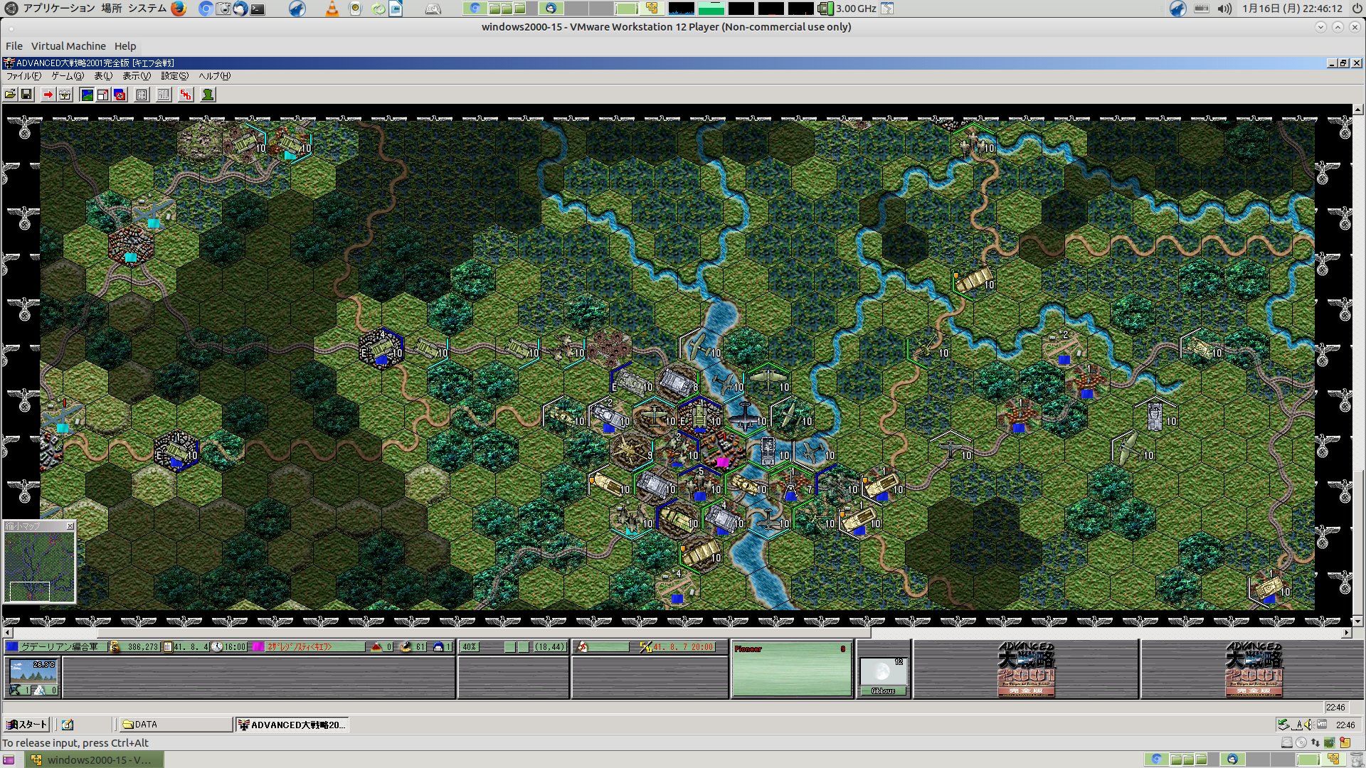
Task: Open the VMware Help menu
Action: click(125, 46)
